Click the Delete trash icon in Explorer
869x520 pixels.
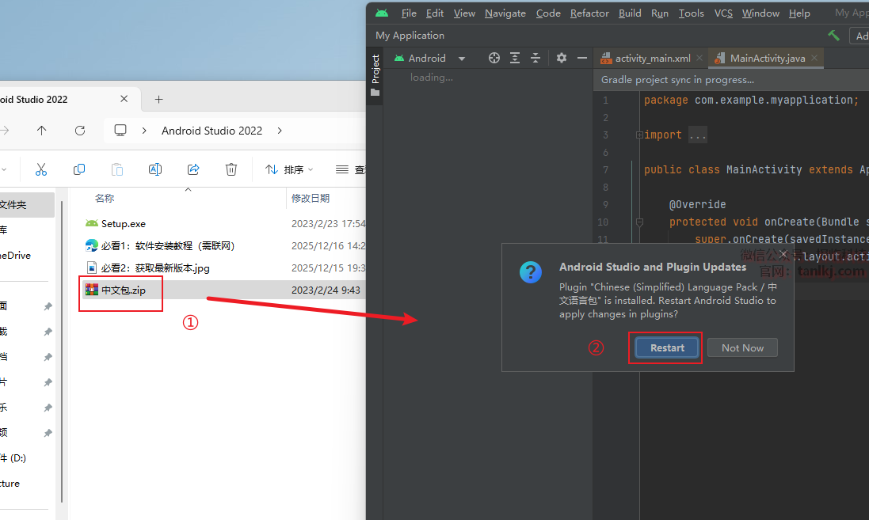pyautogui.click(x=231, y=169)
